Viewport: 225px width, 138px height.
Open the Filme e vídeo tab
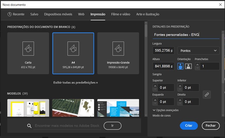pos(121,14)
